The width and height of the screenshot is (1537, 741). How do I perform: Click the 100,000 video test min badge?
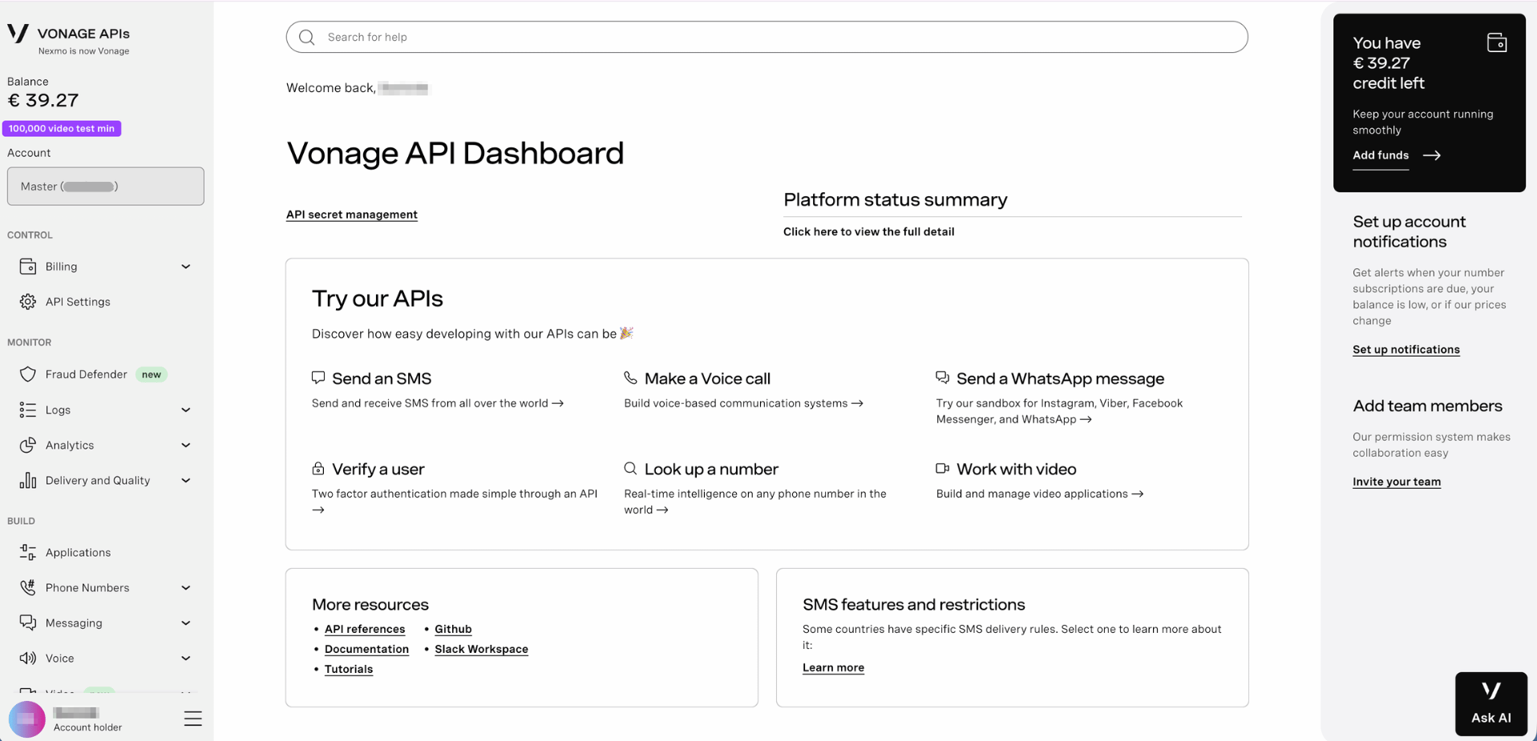click(62, 128)
